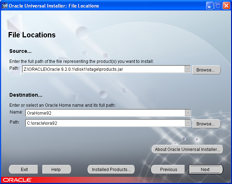232x184 pixels.
Task: Browse for the destination Oracle Home path
Action: [206, 124]
